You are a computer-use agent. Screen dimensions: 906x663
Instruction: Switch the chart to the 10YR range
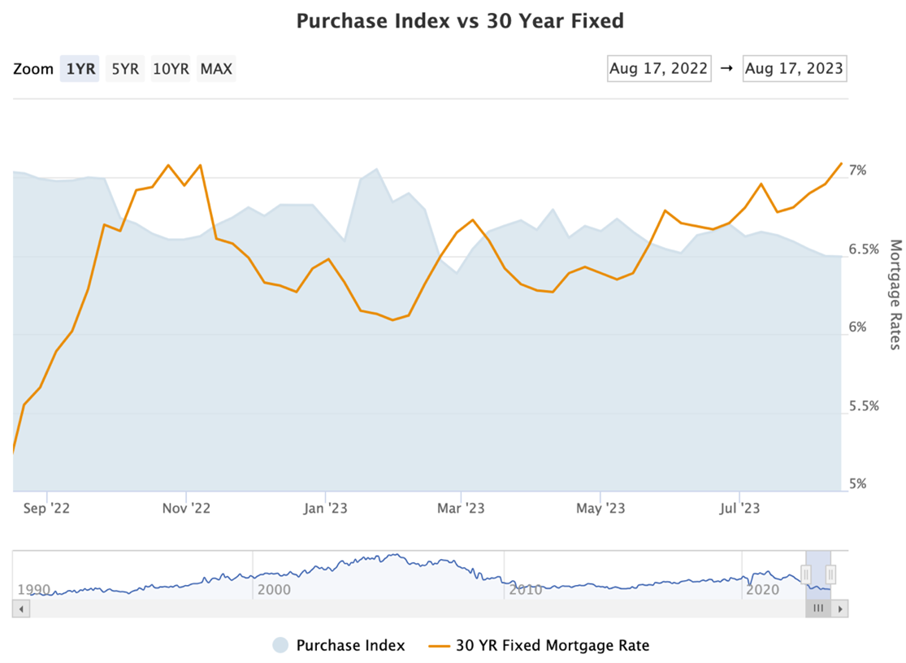coord(170,69)
